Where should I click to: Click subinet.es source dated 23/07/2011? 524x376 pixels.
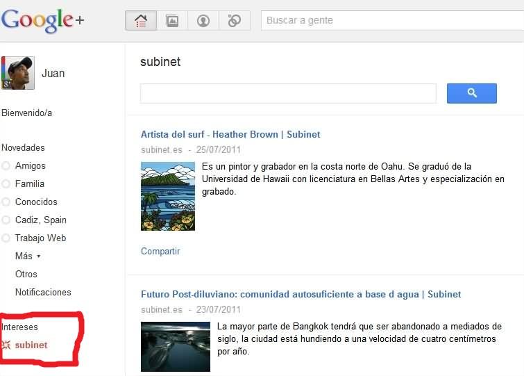(162, 309)
